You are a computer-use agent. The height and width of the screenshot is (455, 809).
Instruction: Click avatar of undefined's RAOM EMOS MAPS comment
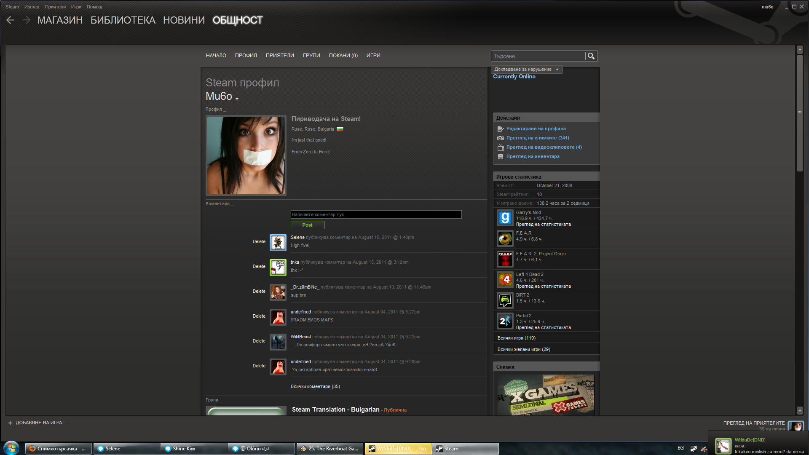(x=278, y=317)
